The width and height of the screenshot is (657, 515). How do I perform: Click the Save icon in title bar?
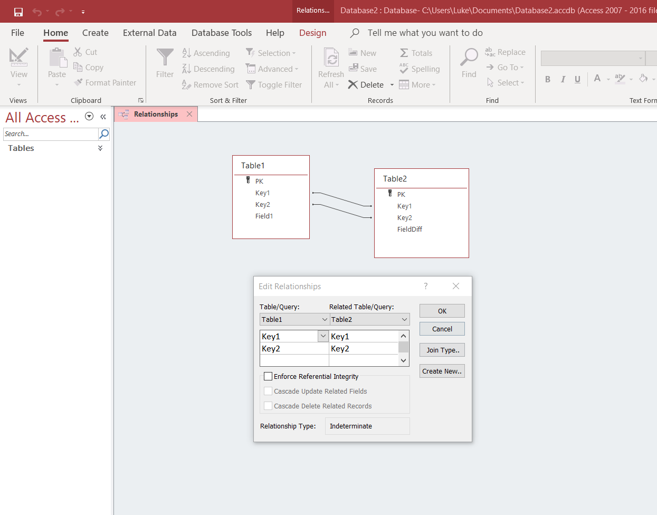18,12
